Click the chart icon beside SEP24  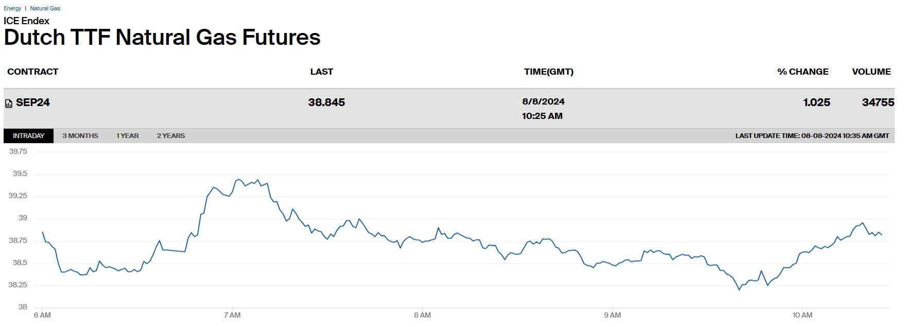(x=9, y=104)
